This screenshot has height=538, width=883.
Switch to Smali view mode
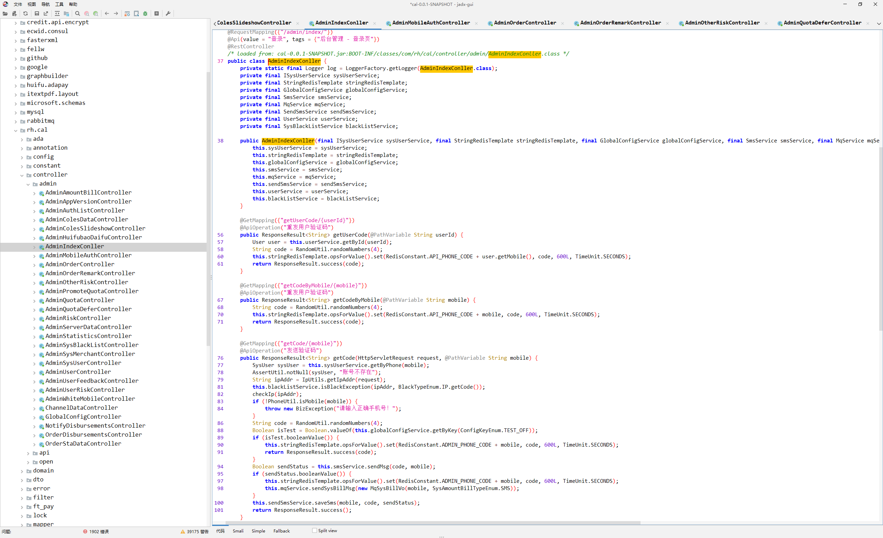click(x=238, y=531)
